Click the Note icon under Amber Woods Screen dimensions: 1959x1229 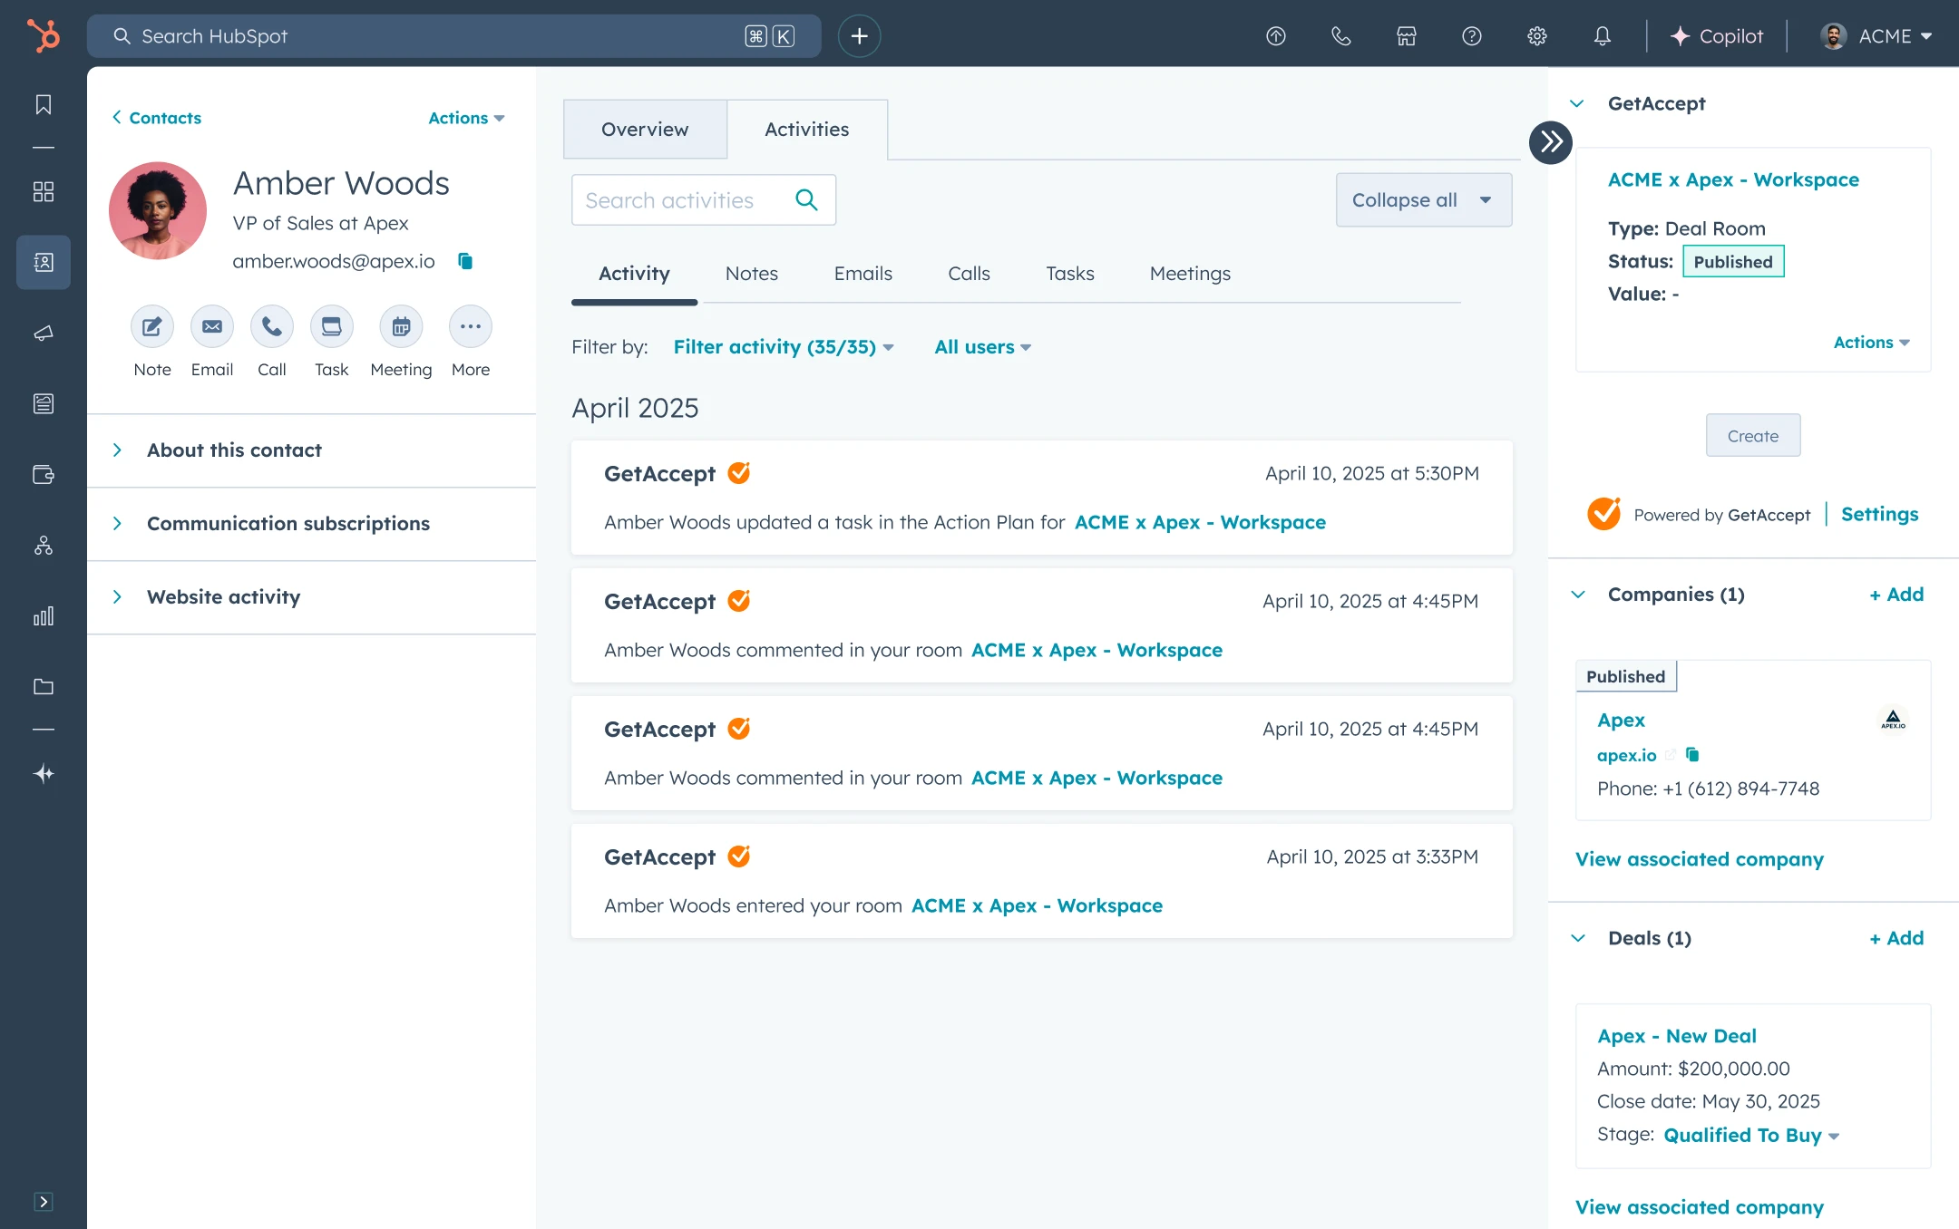click(x=151, y=326)
